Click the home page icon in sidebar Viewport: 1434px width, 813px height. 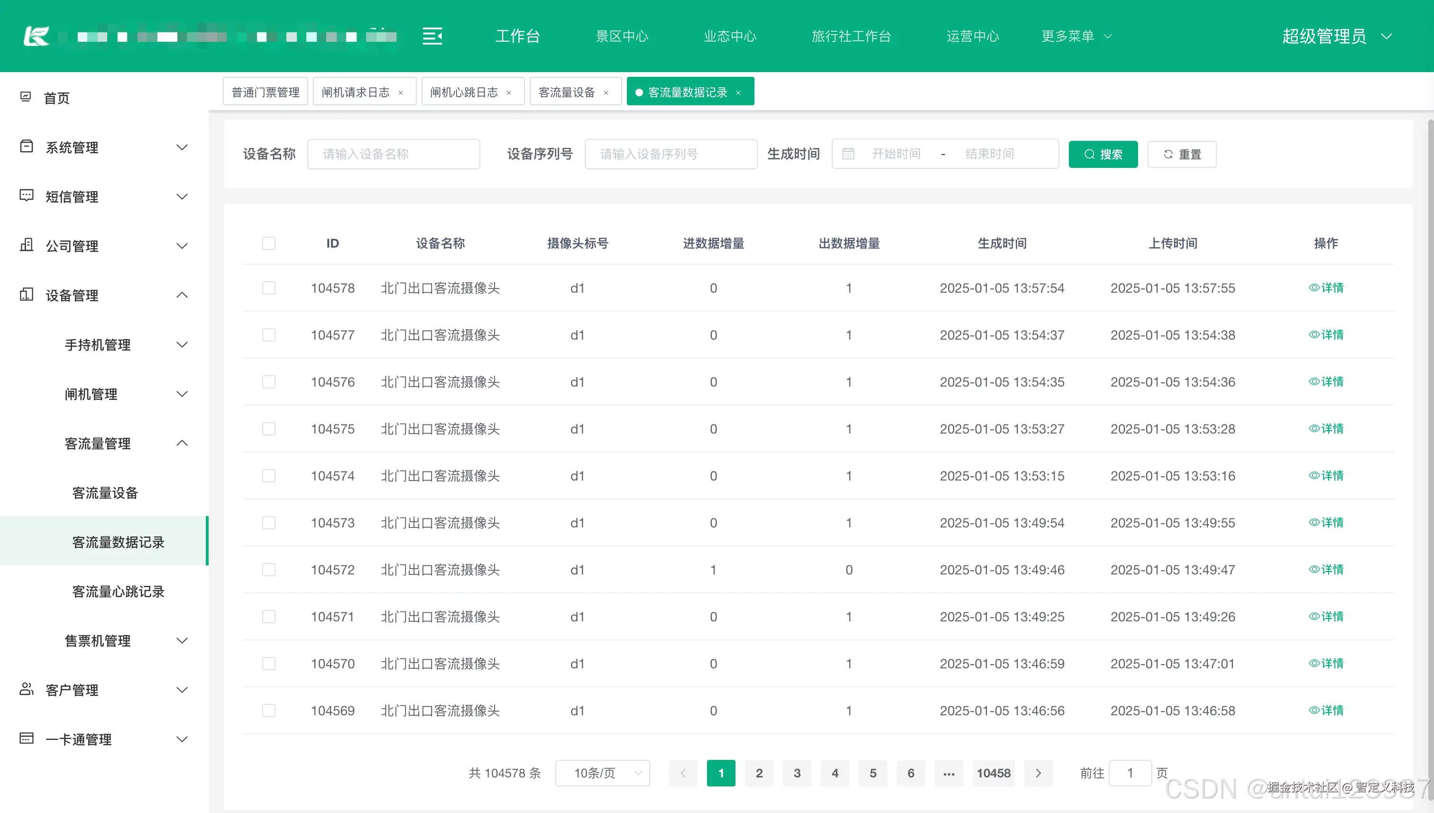click(26, 97)
